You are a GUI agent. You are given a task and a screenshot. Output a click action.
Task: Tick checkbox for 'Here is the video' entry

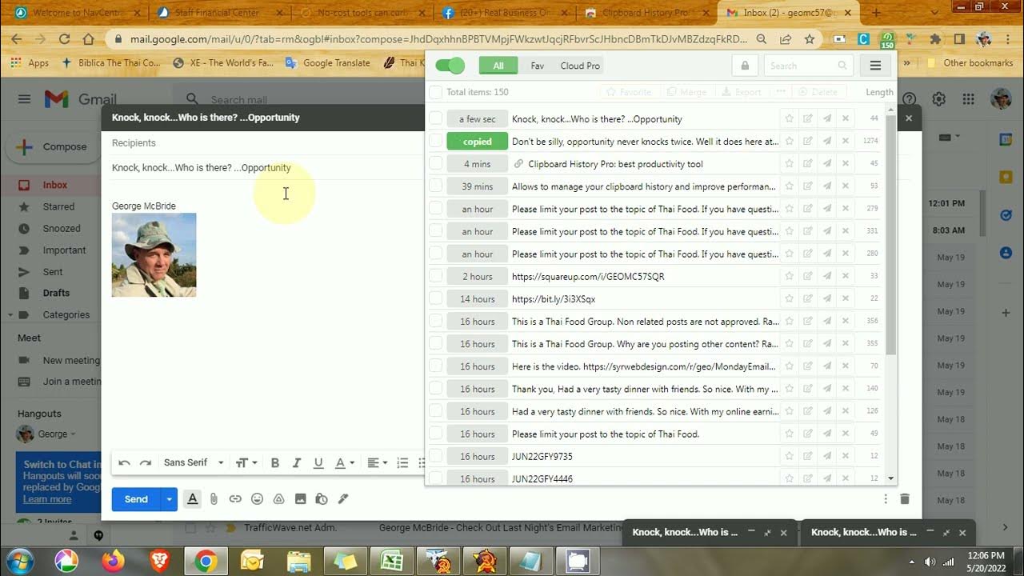[x=436, y=366]
